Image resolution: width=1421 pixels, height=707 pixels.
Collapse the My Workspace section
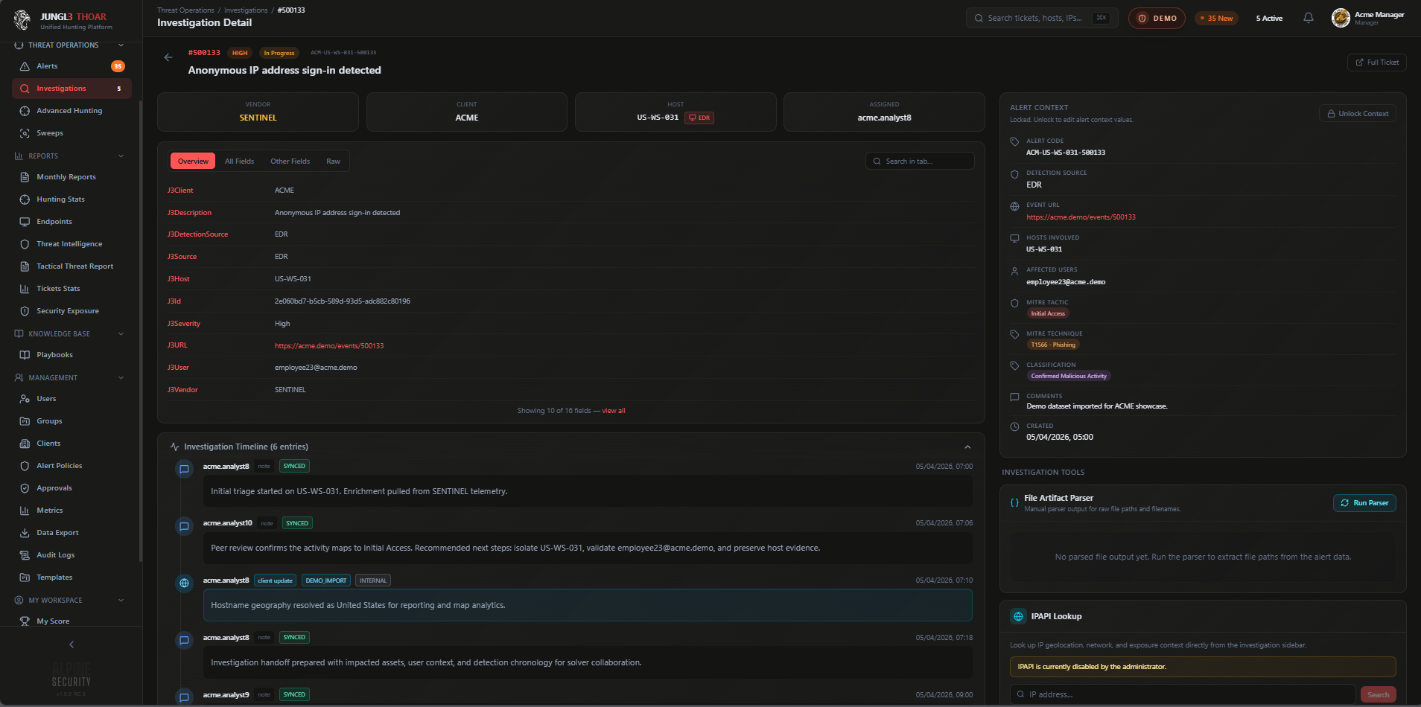[x=121, y=601]
